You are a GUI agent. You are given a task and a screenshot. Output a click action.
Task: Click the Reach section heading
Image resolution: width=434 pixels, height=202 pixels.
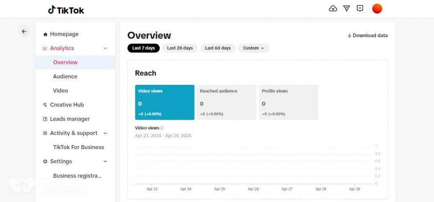coord(146,73)
